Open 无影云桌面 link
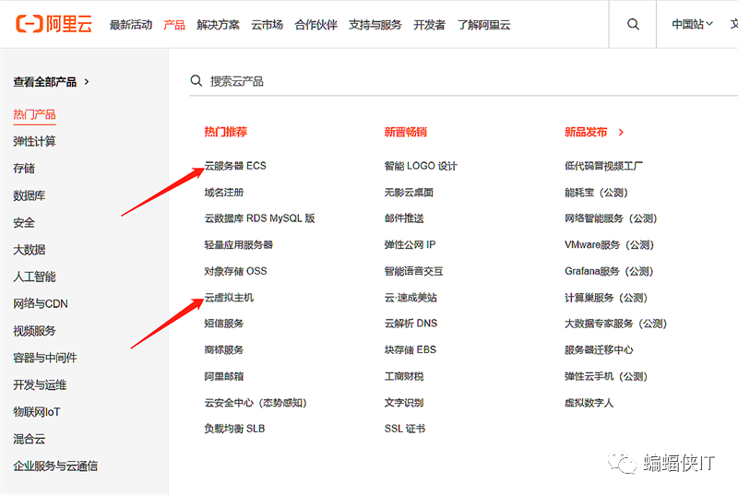738x495 pixels. pos(409,193)
